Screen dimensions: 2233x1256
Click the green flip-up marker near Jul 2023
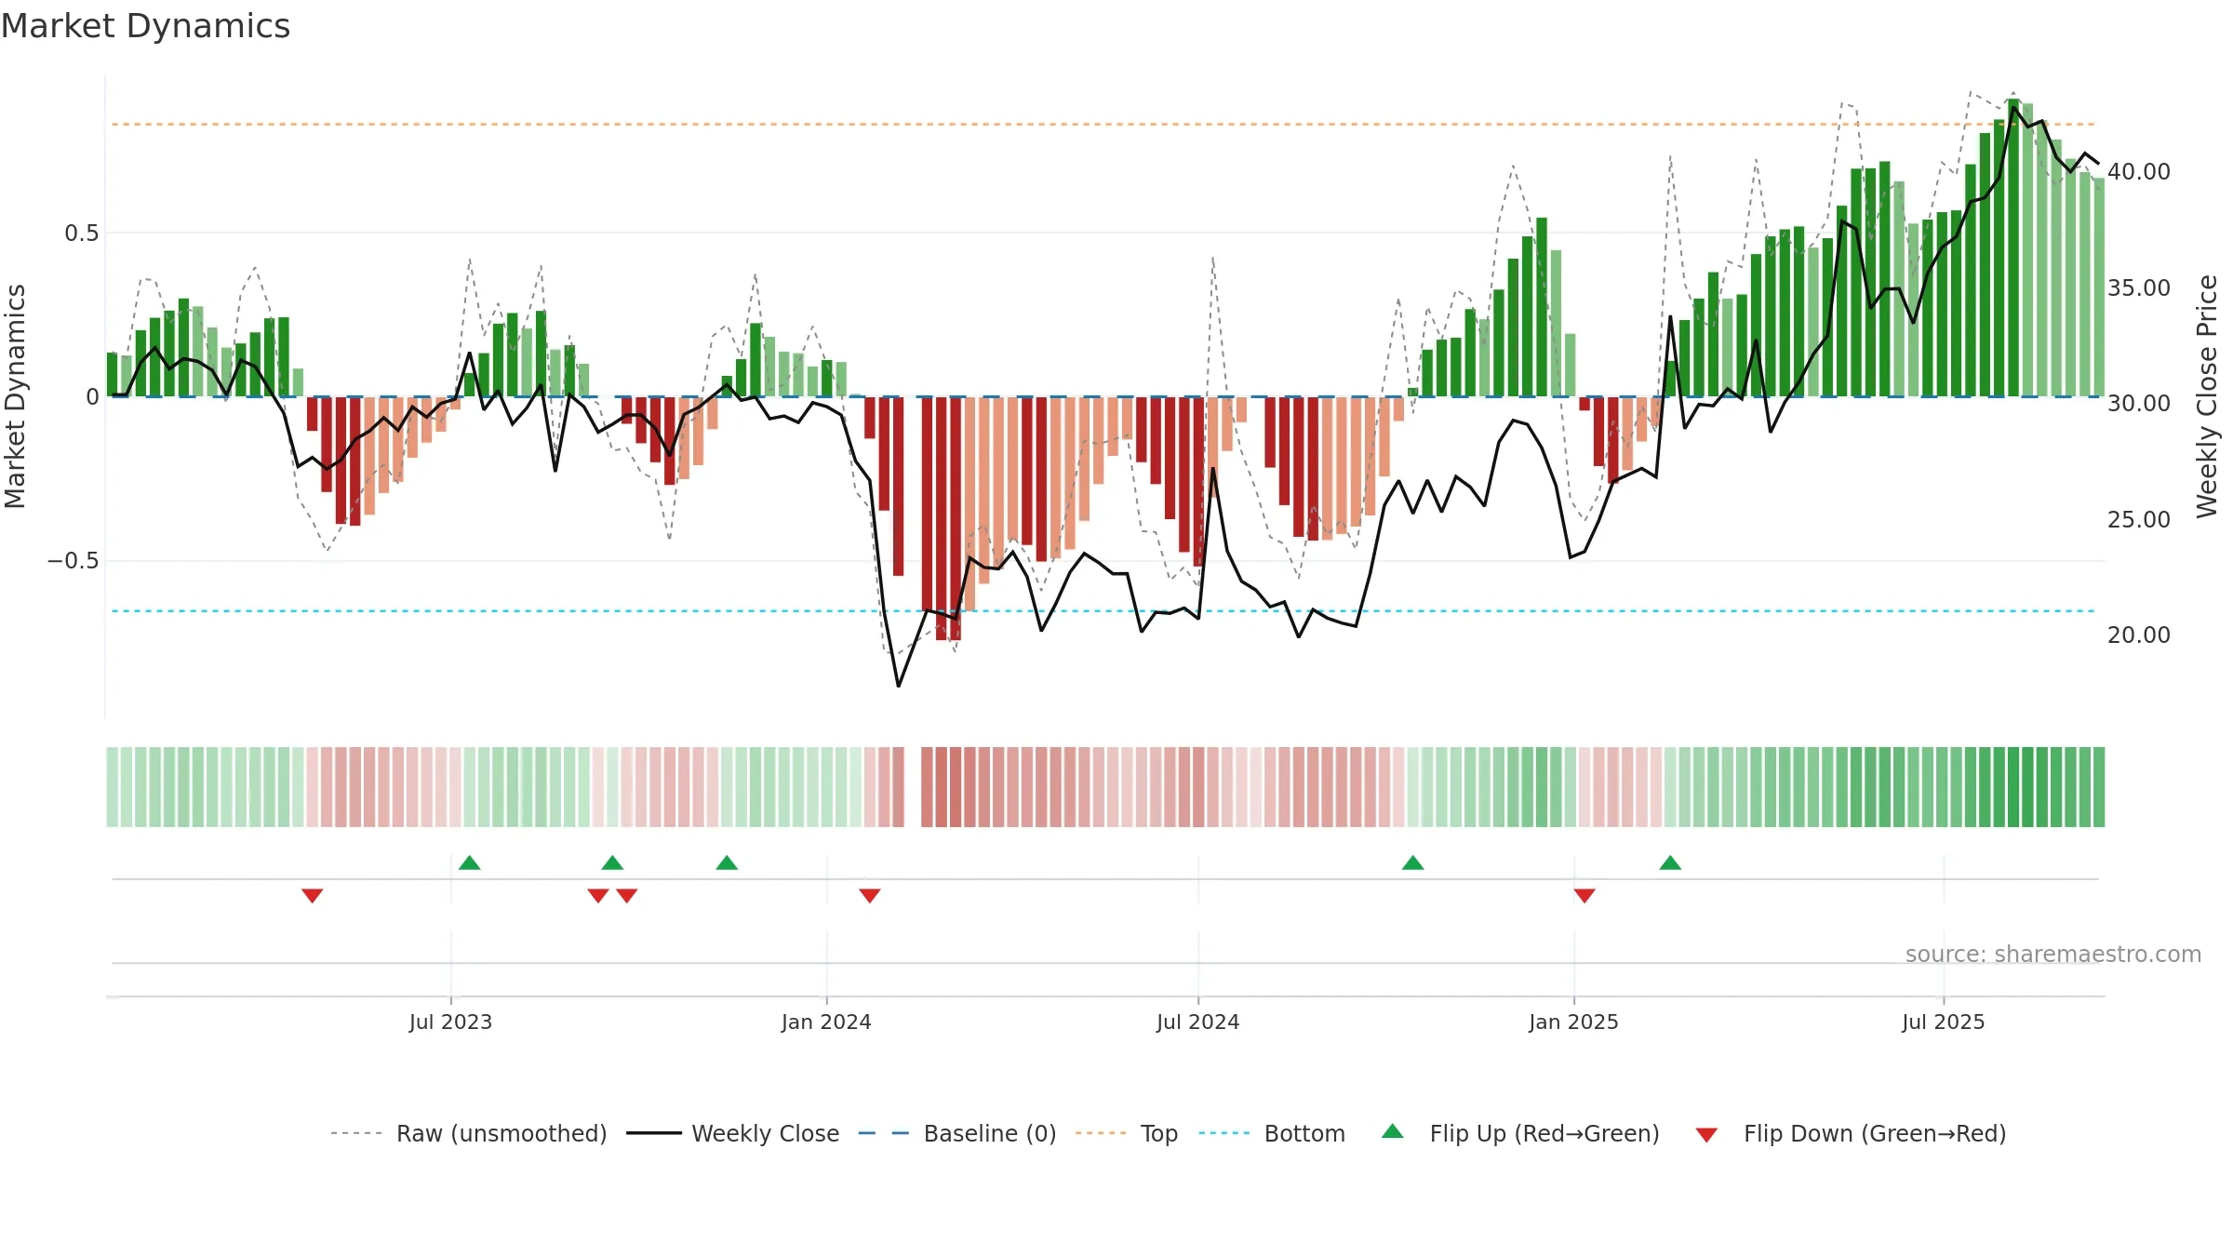(x=470, y=863)
